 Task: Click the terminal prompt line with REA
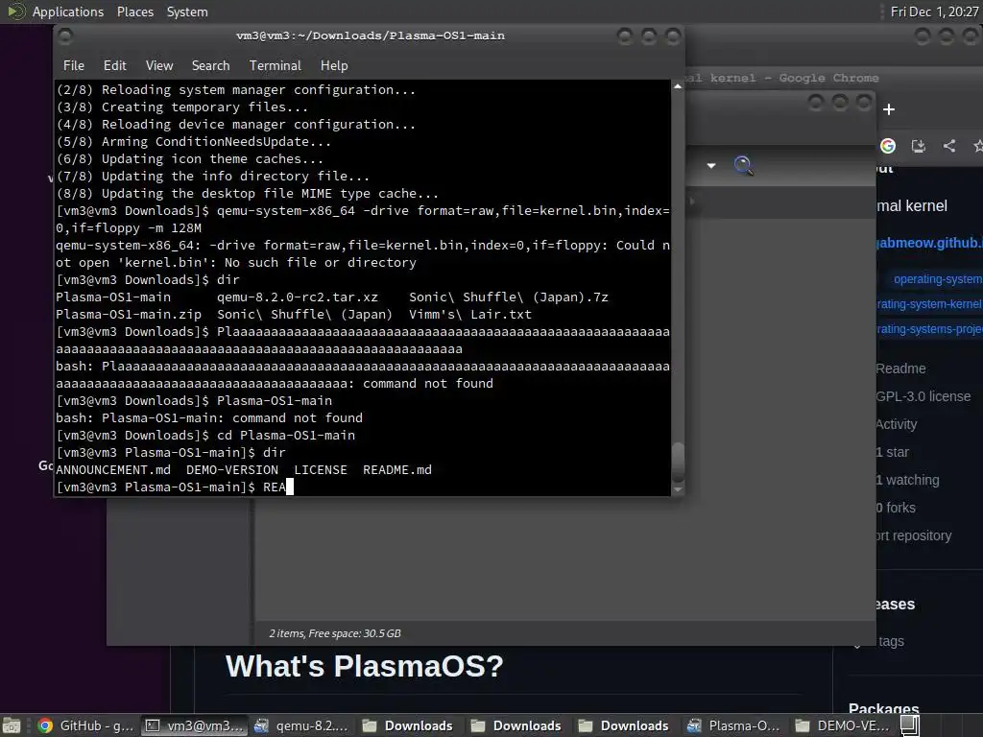[363, 487]
